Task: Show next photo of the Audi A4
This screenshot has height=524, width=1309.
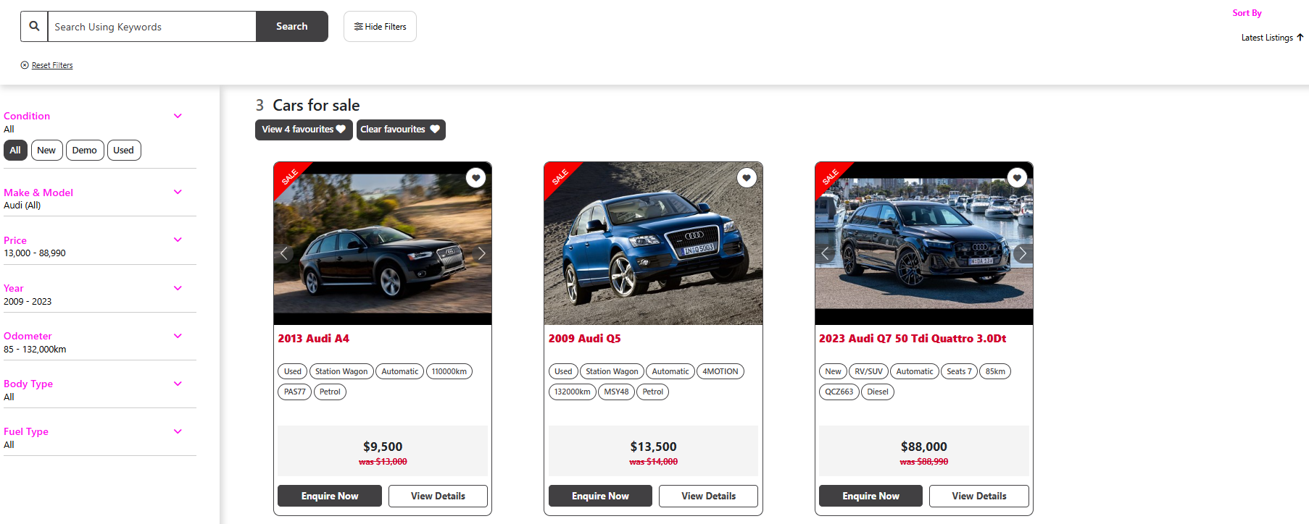Action: [x=481, y=253]
